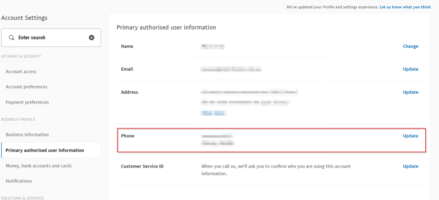Click Update link in the Email row
Viewport: 439px width, 200px height.
410,69
